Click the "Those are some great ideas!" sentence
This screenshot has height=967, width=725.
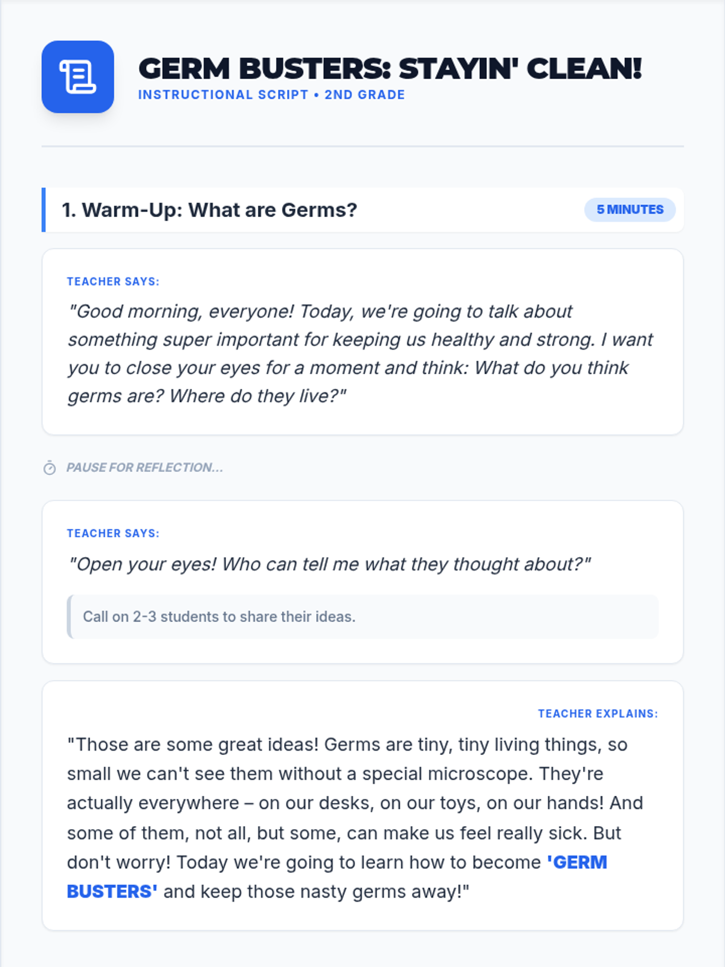193,745
